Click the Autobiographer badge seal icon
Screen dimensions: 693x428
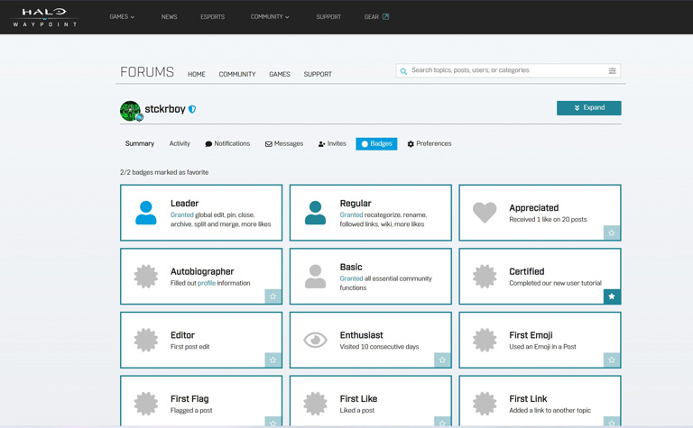point(146,277)
